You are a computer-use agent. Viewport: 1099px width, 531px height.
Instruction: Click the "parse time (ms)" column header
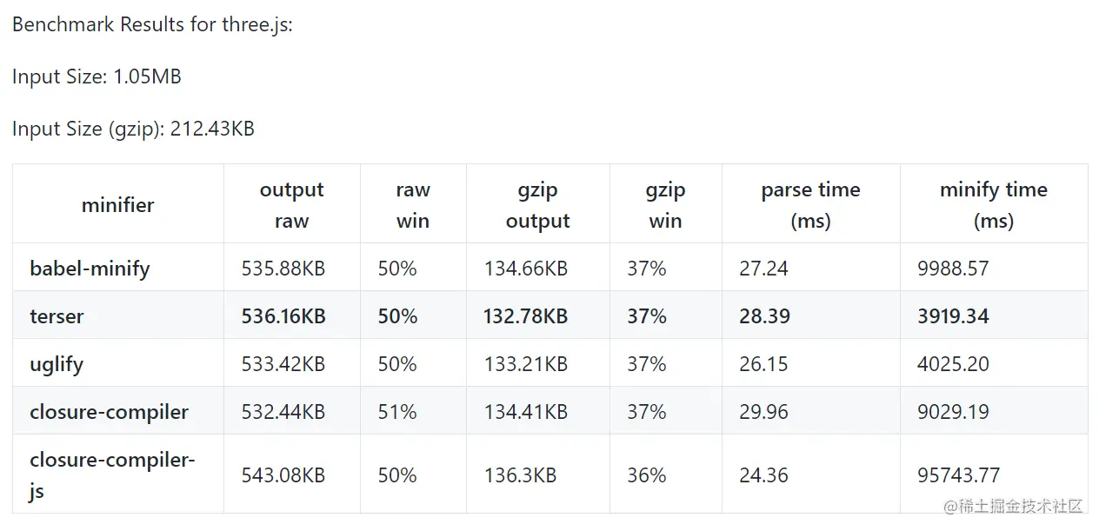[810, 205]
